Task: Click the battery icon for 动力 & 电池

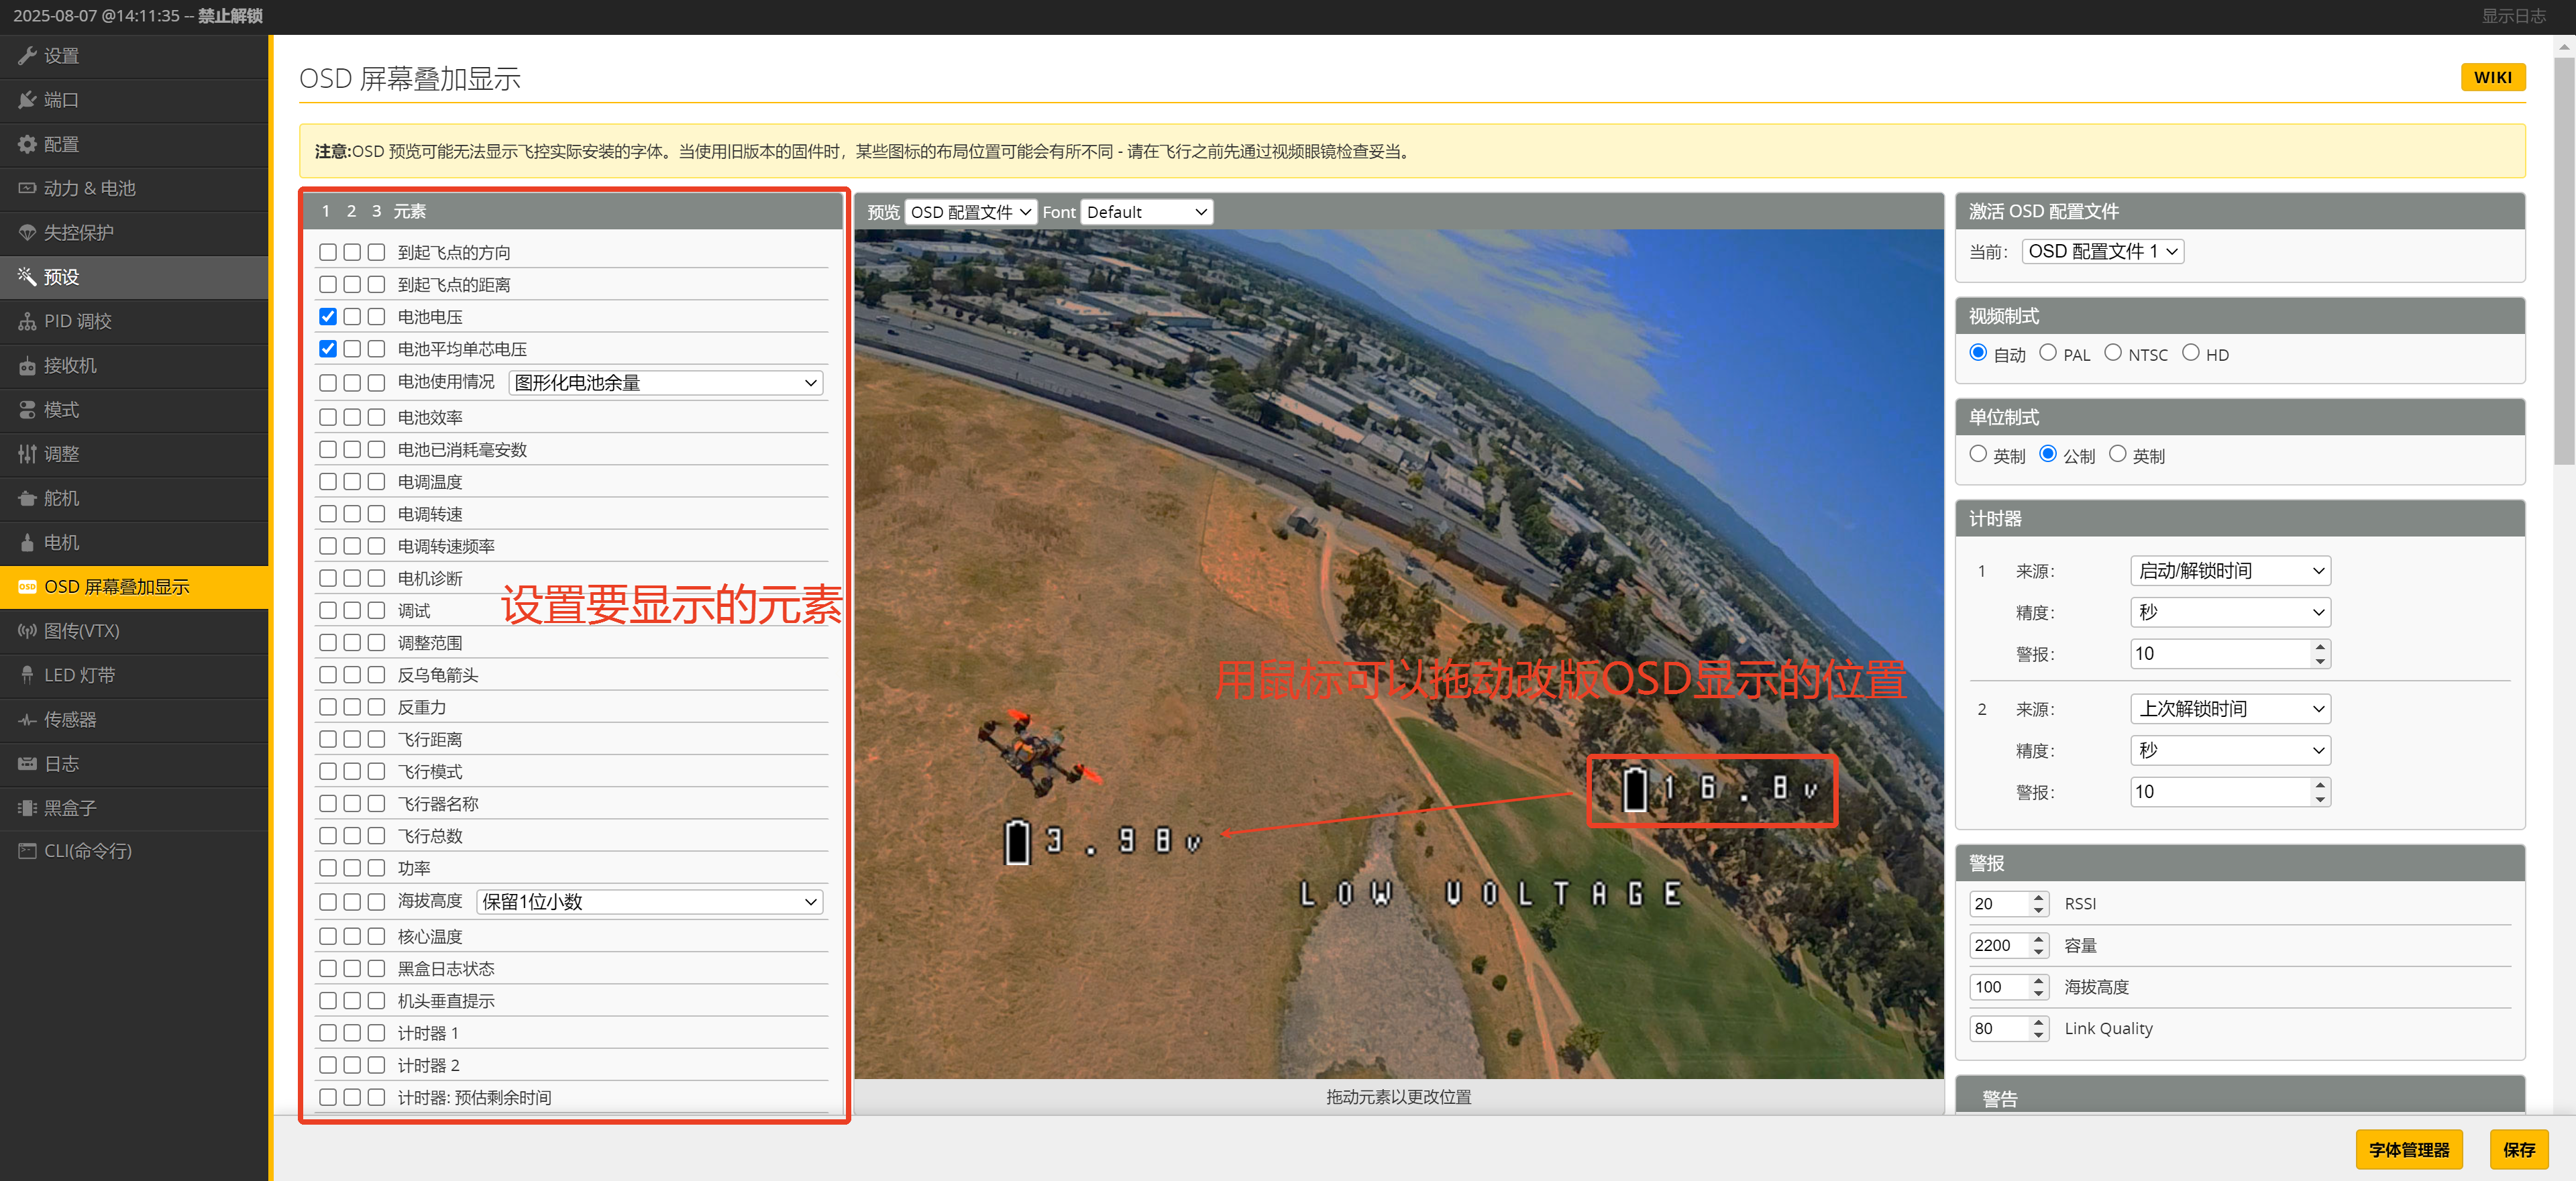Action: pos(27,188)
